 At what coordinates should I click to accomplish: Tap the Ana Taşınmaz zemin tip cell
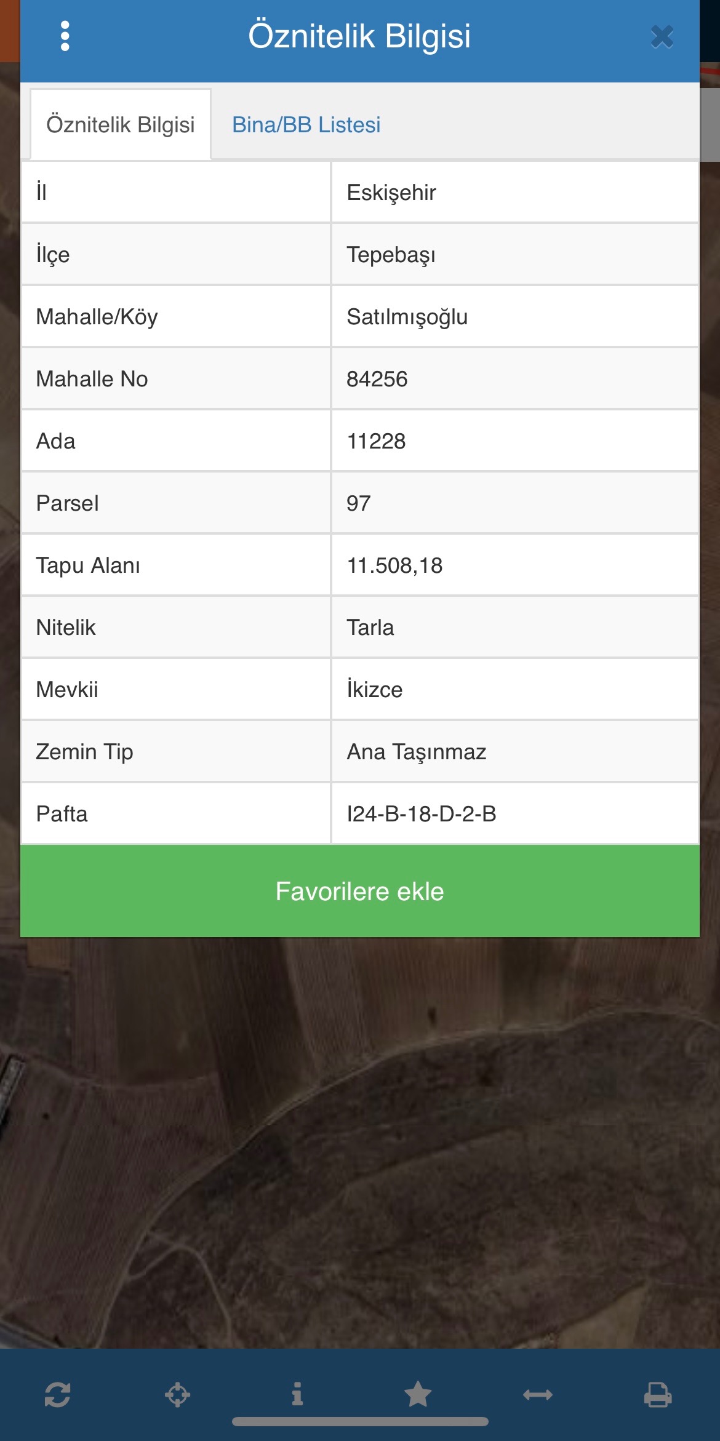515,752
